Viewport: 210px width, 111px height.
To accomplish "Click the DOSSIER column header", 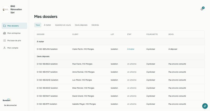I will [40, 34].
